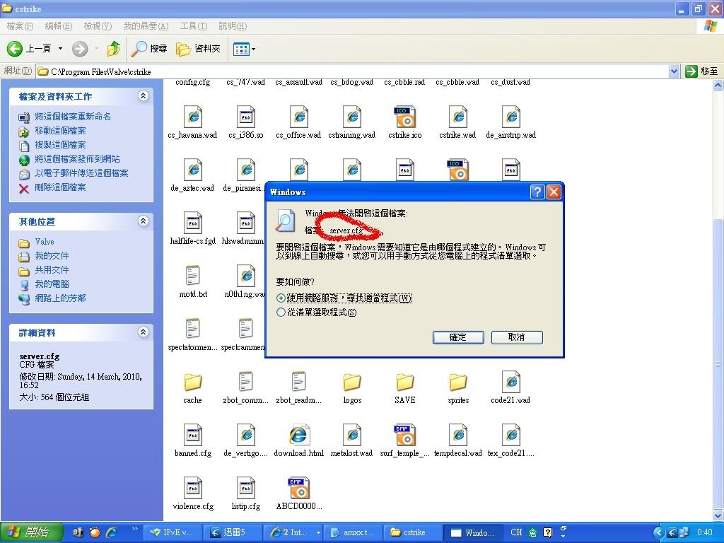
Task: Select the cs_i386.so file icon
Action: pos(245,117)
